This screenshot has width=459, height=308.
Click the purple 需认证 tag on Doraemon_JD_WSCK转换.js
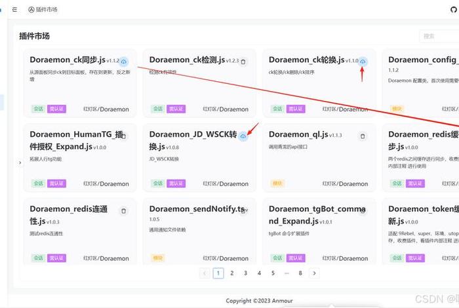[176, 183]
